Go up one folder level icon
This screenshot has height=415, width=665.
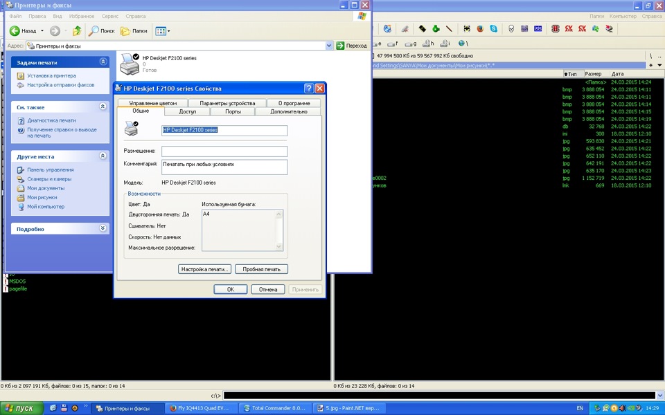[77, 30]
